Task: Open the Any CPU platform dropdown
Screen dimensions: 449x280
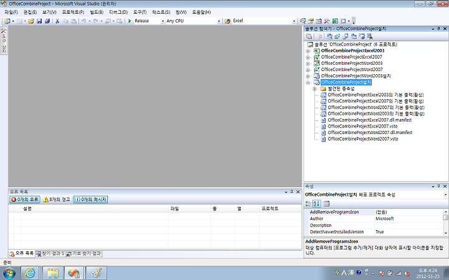Action: (219, 21)
